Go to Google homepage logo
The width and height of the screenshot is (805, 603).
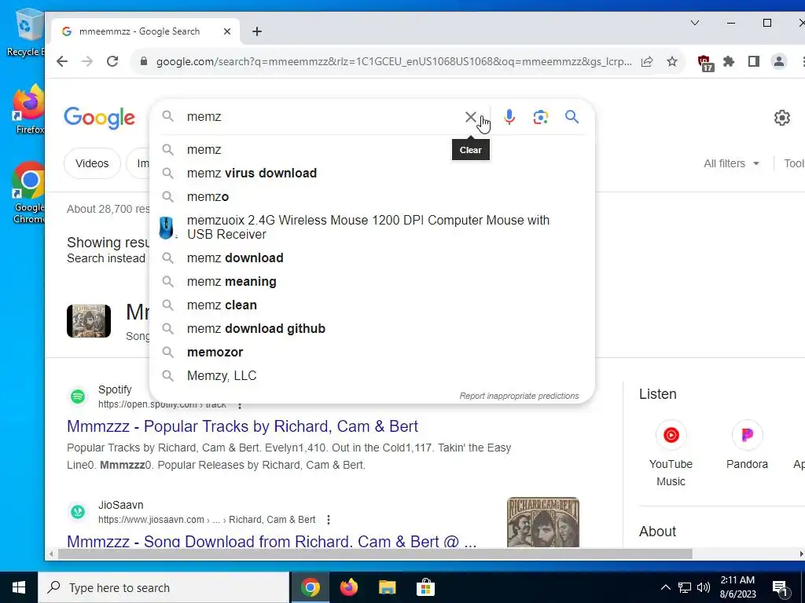click(x=100, y=118)
